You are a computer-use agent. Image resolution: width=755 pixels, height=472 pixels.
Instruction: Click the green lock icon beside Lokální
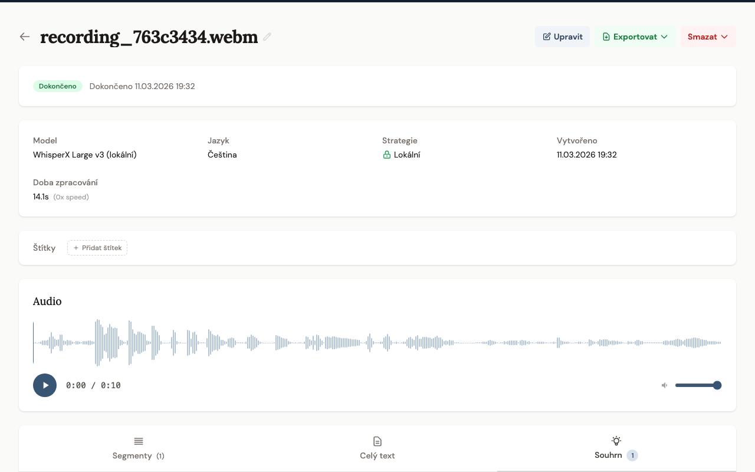387,155
